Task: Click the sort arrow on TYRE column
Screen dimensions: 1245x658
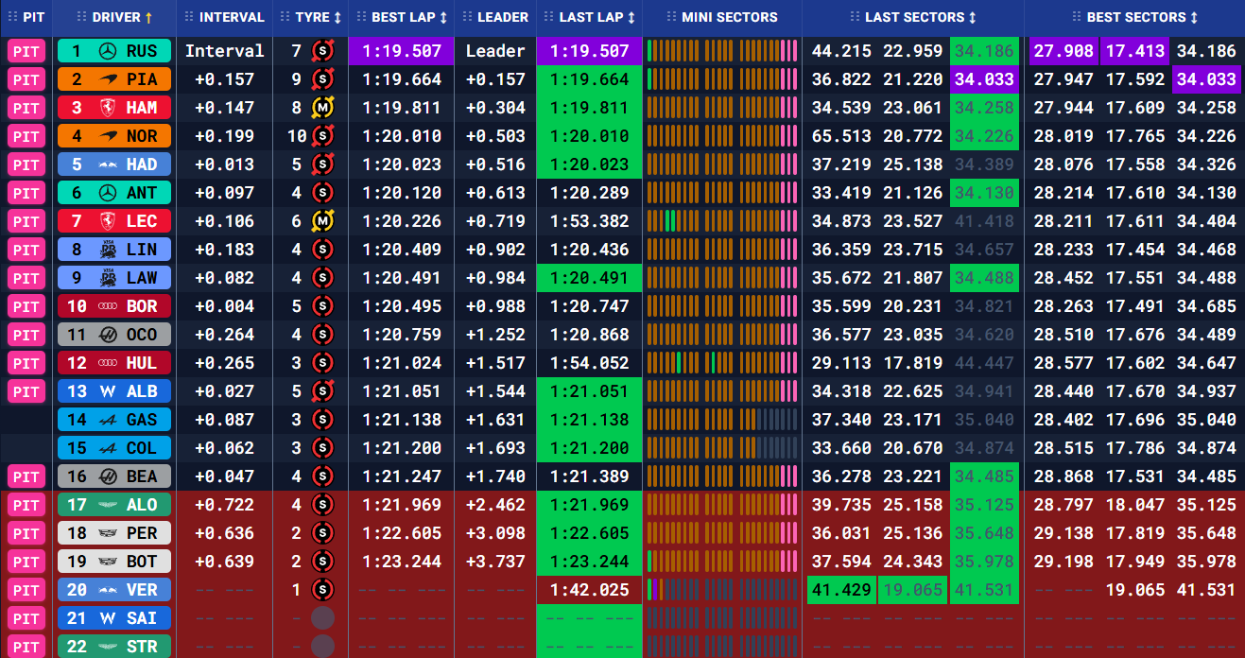Action: [x=338, y=17]
